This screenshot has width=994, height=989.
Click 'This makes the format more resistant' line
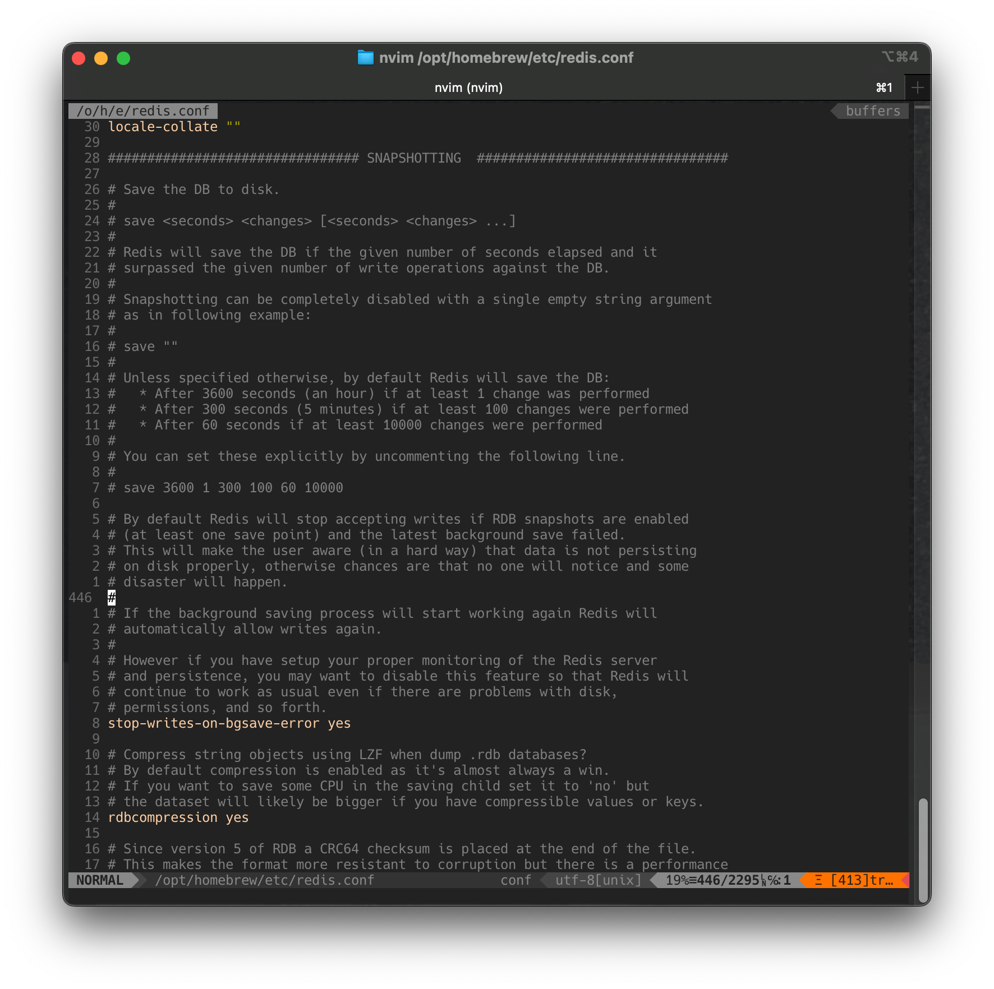point(418,865)
